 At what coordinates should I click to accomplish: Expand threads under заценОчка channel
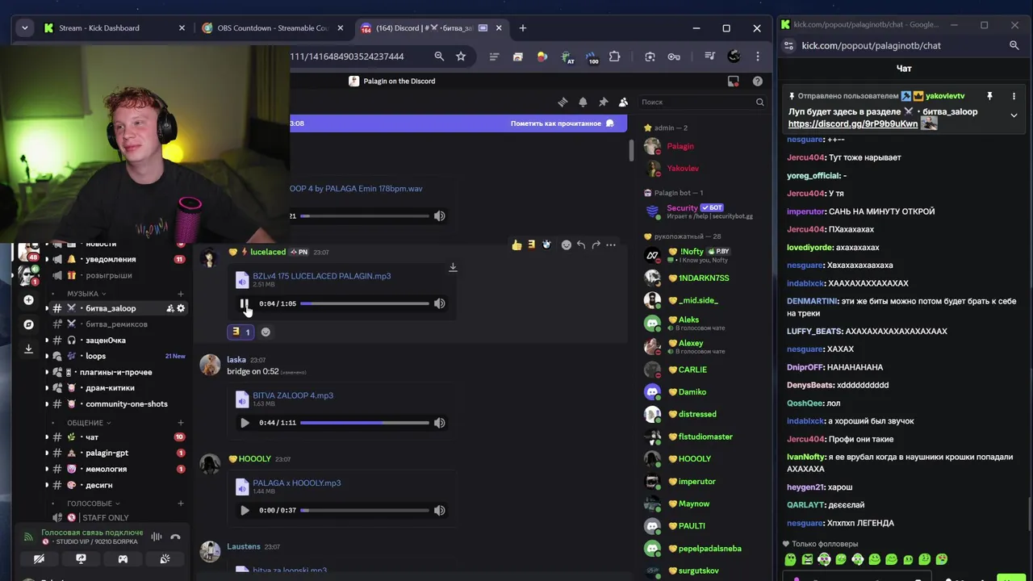[47, 341]
